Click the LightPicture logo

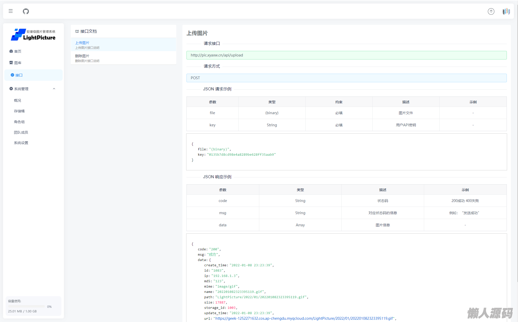click(33, 35)
